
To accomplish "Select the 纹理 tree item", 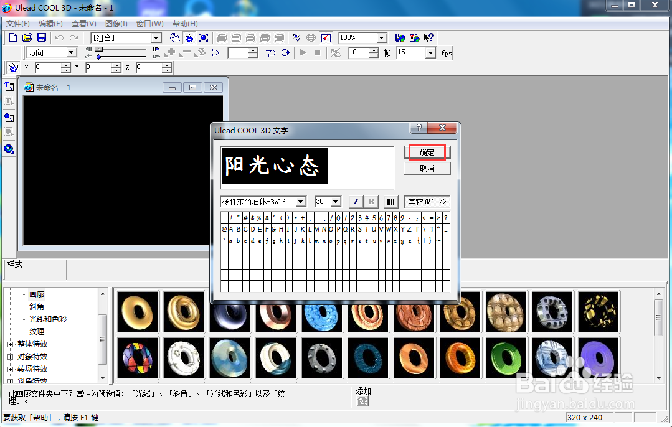I will pos(36,332).
